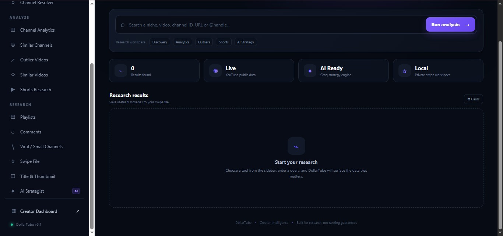Click the DollarTube footer text

pos(243,223)
